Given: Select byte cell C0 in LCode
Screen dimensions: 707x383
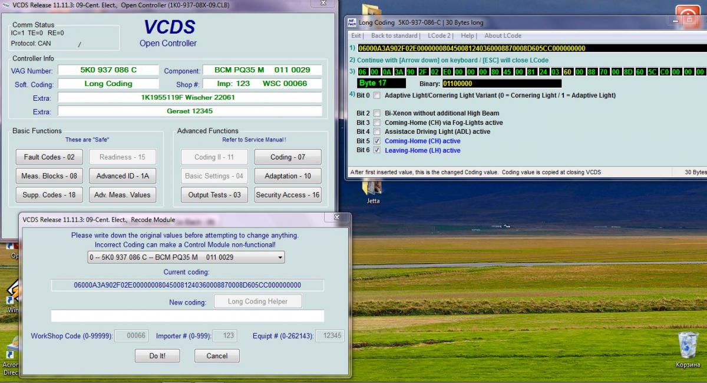Looking at the screenshot, I should tap(665, 72).
